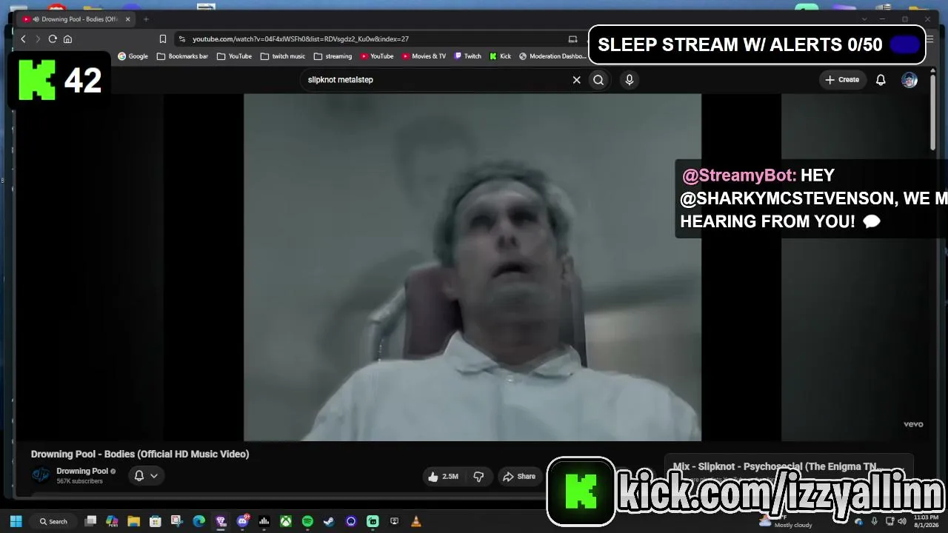The width and height of the screenshot is (948, 533).
Task: Open Windows taskbar Search
Action: pyautogui.click(x=54, y=521)
